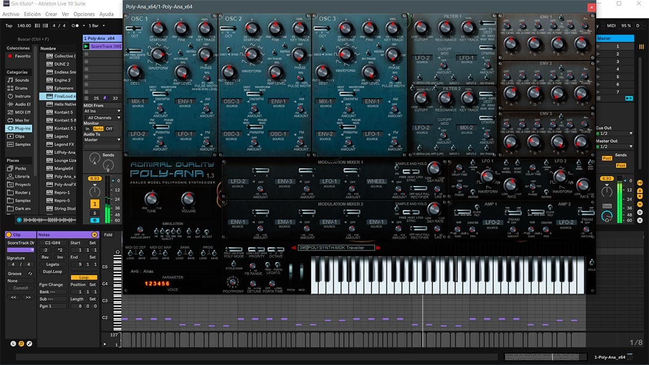The height and width of the screenshot is (365, 649).
Task: Toggle the clip Loop switch
Action: click(x=83, y=277)
